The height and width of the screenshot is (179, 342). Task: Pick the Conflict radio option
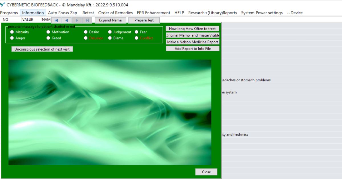137,38
